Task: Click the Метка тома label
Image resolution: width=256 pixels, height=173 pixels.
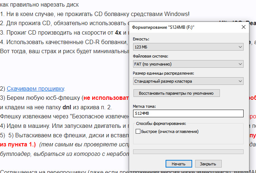Action: (x=145, y=106)
